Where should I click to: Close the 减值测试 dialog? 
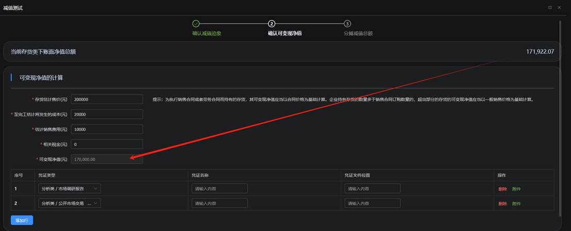click(559, 8)
